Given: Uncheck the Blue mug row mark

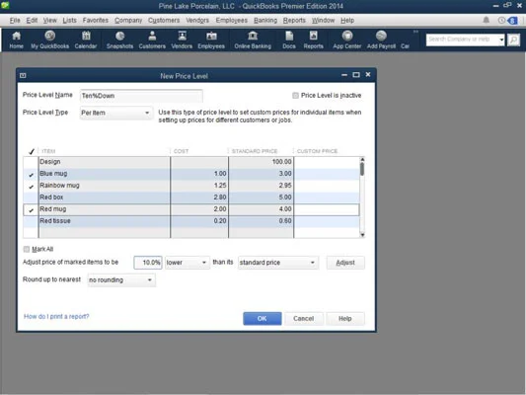Looking at the screenshot, I should click(x=31, y=174).
